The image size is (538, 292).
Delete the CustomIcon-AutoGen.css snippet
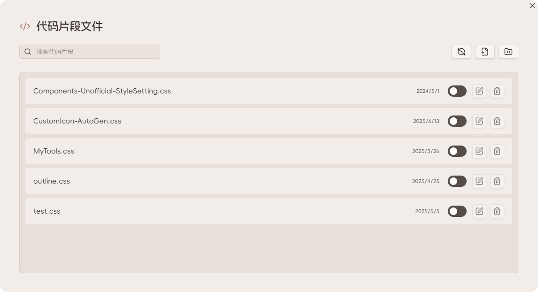click(497, 121)
